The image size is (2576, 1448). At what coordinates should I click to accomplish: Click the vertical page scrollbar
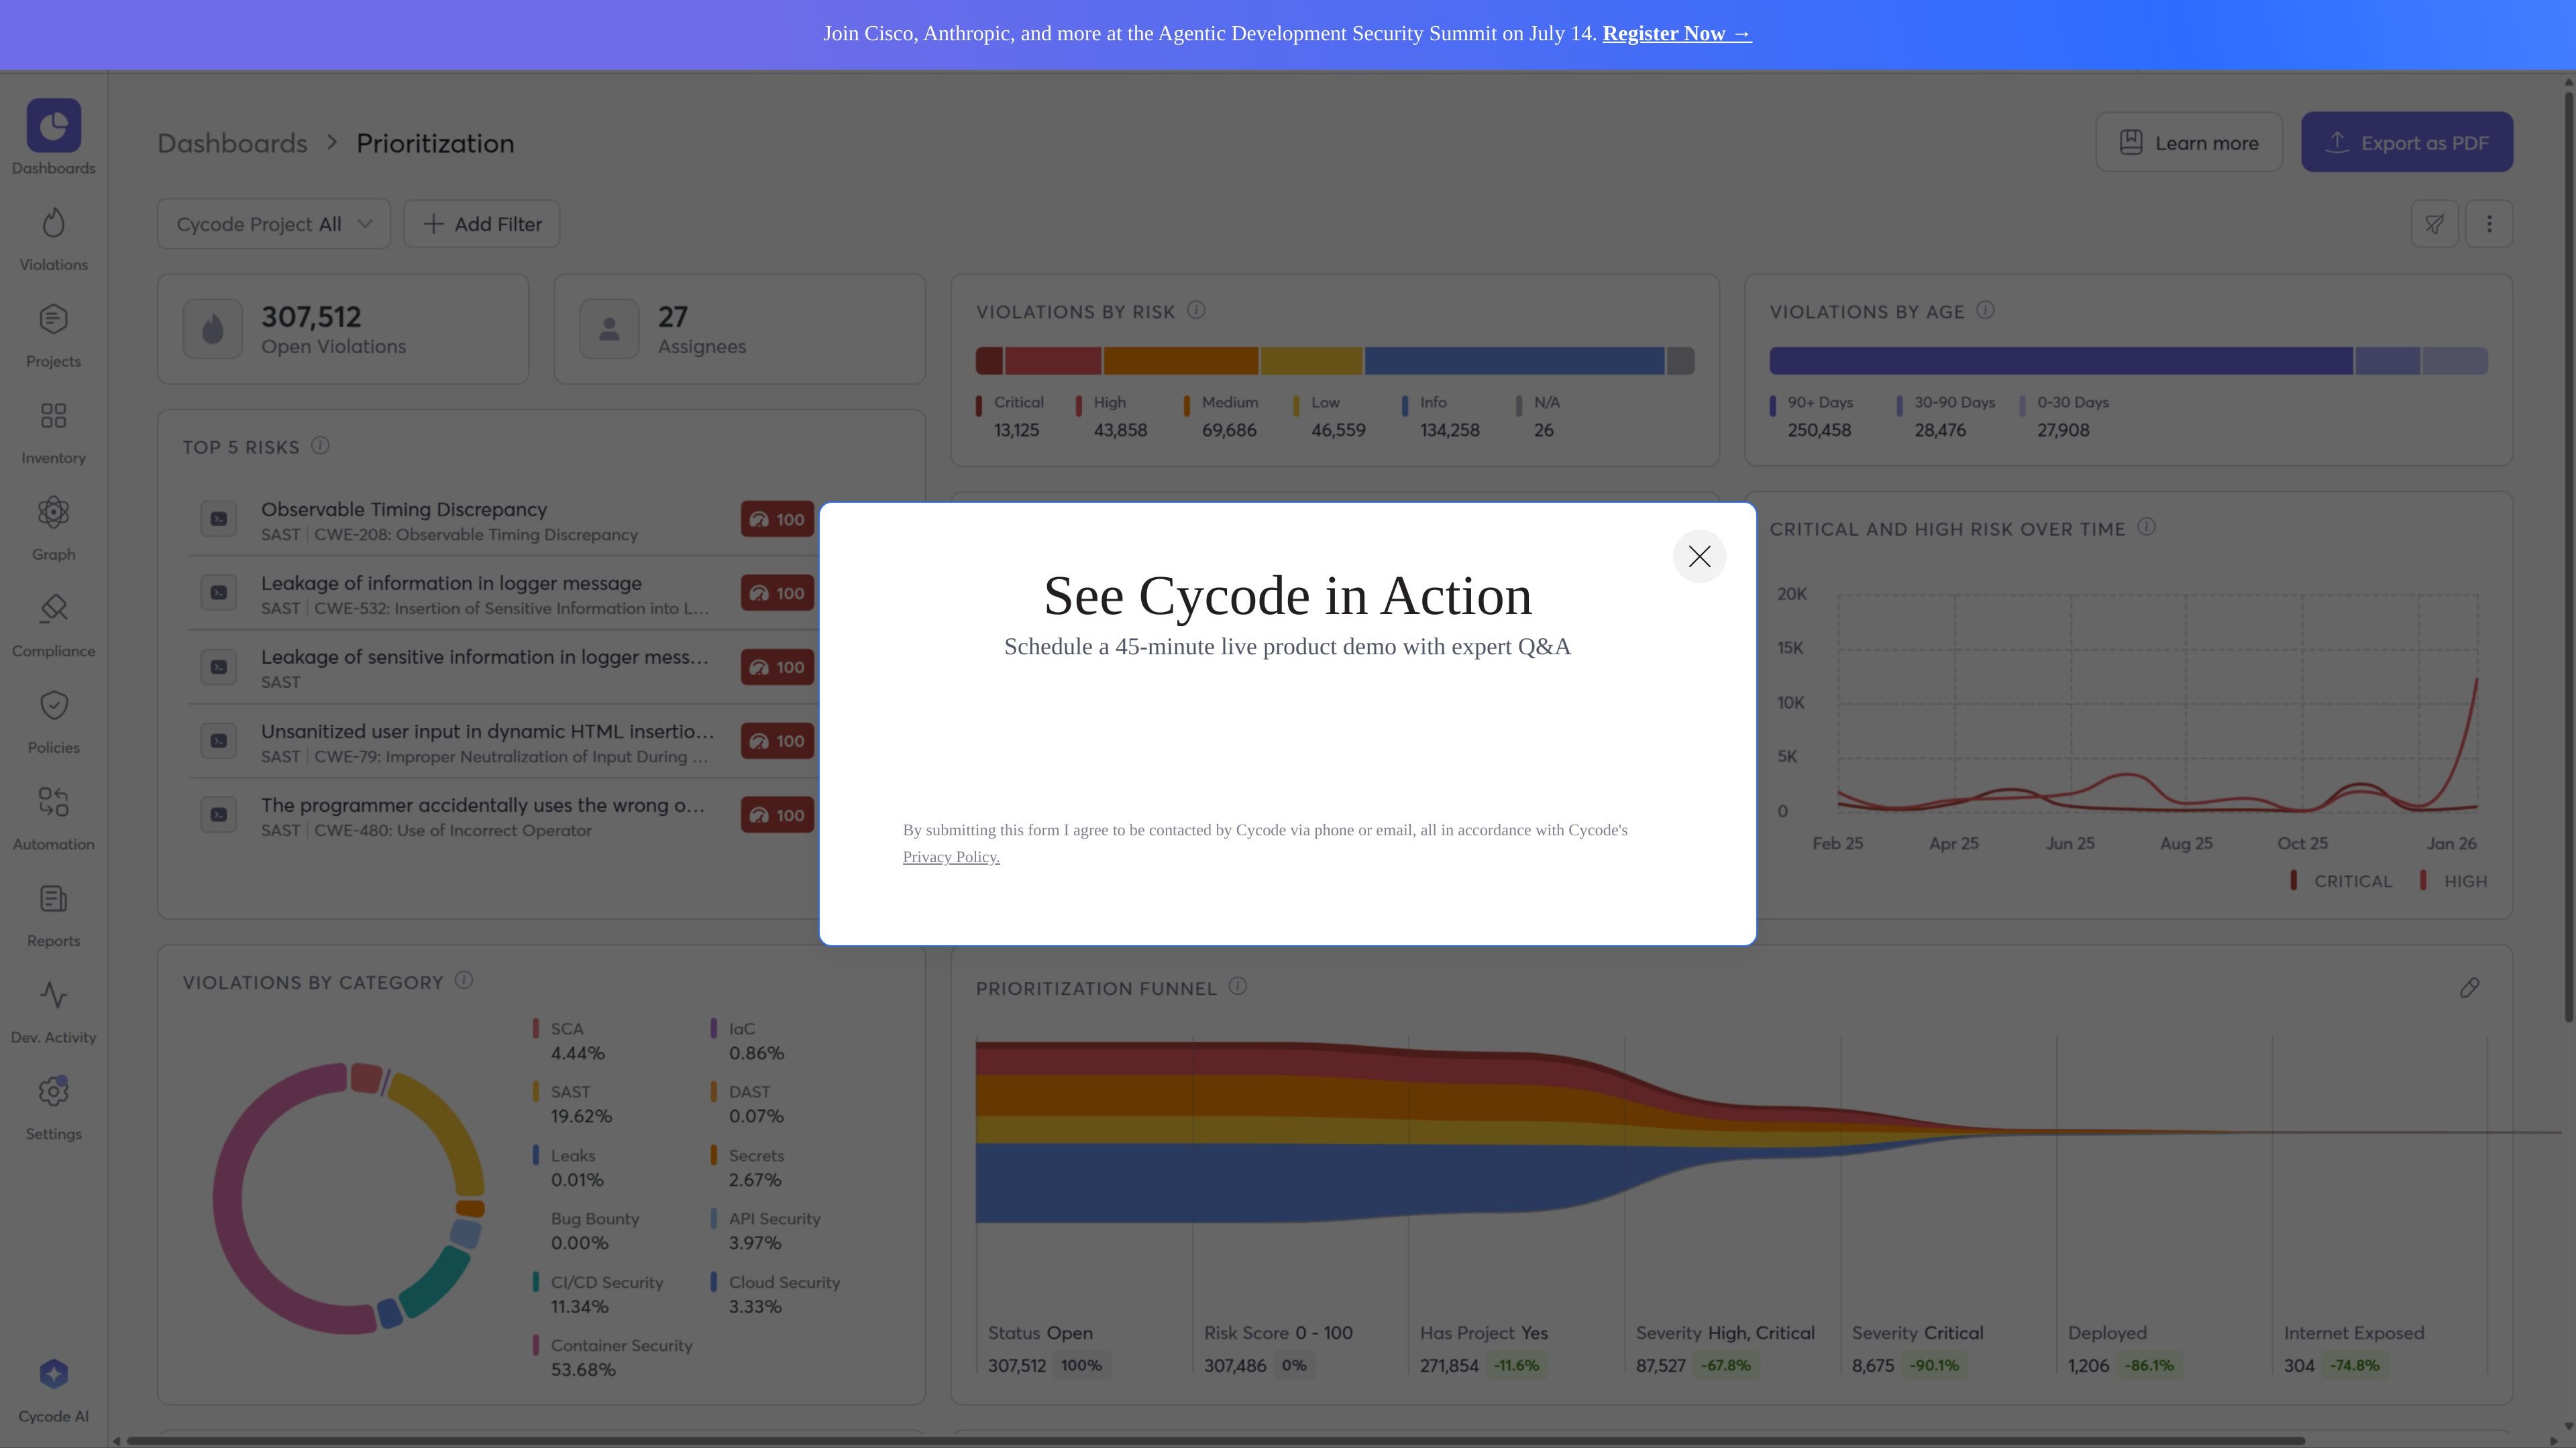click(x=2568, y=556)
